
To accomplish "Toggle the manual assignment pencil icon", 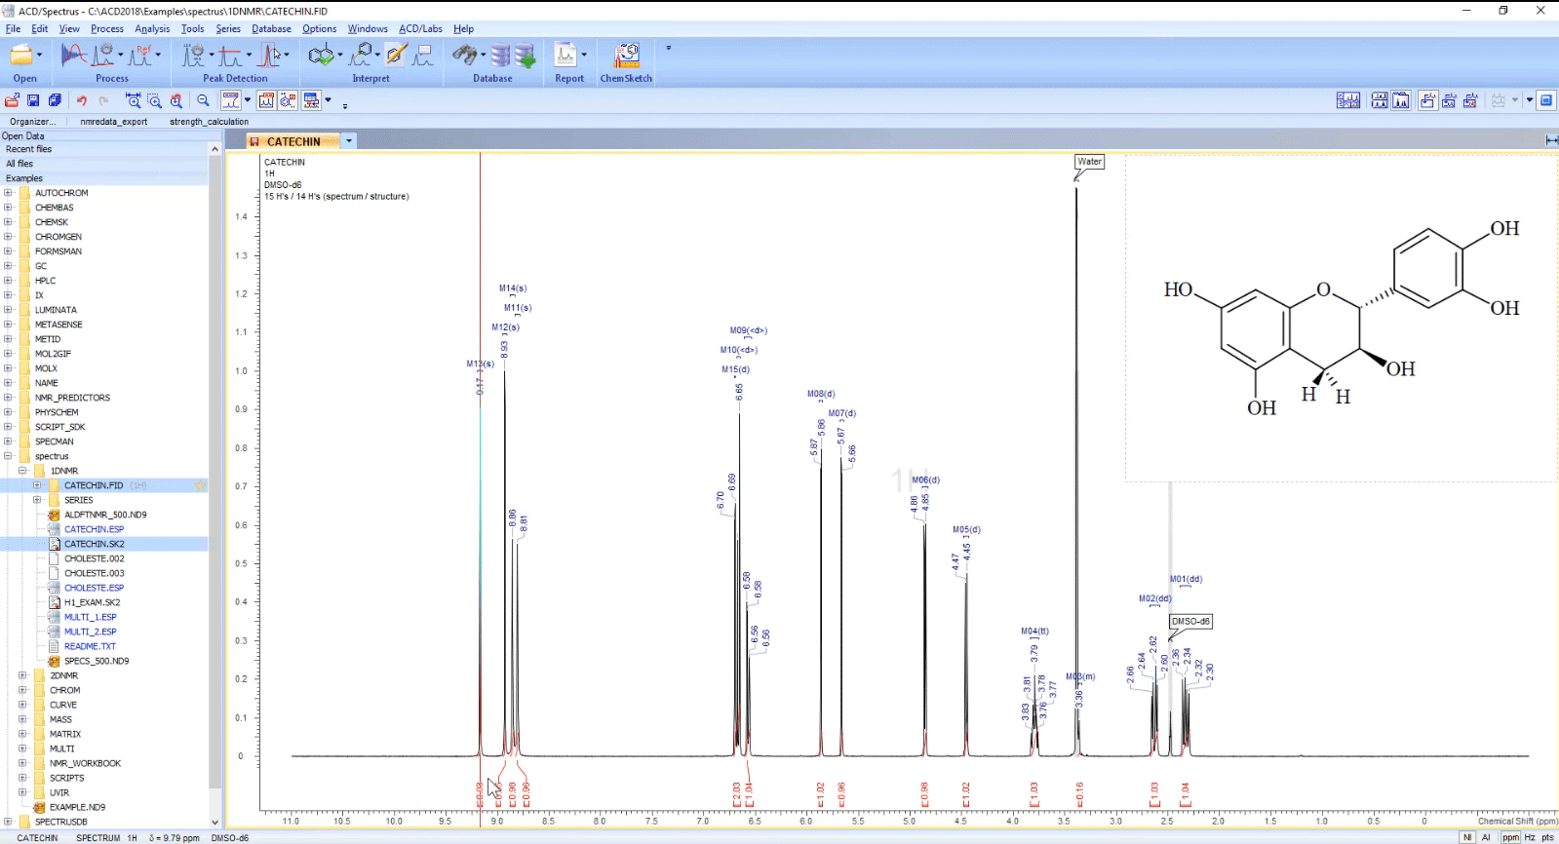I will tap(396, 56).
